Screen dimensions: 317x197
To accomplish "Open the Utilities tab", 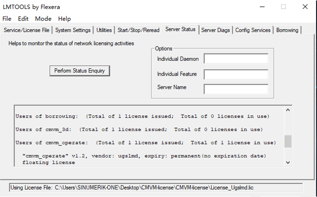I will (104, 30).
